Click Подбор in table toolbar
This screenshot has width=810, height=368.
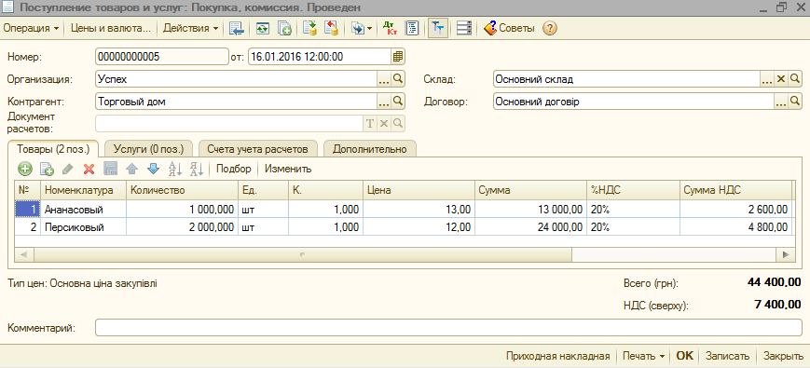234,169
